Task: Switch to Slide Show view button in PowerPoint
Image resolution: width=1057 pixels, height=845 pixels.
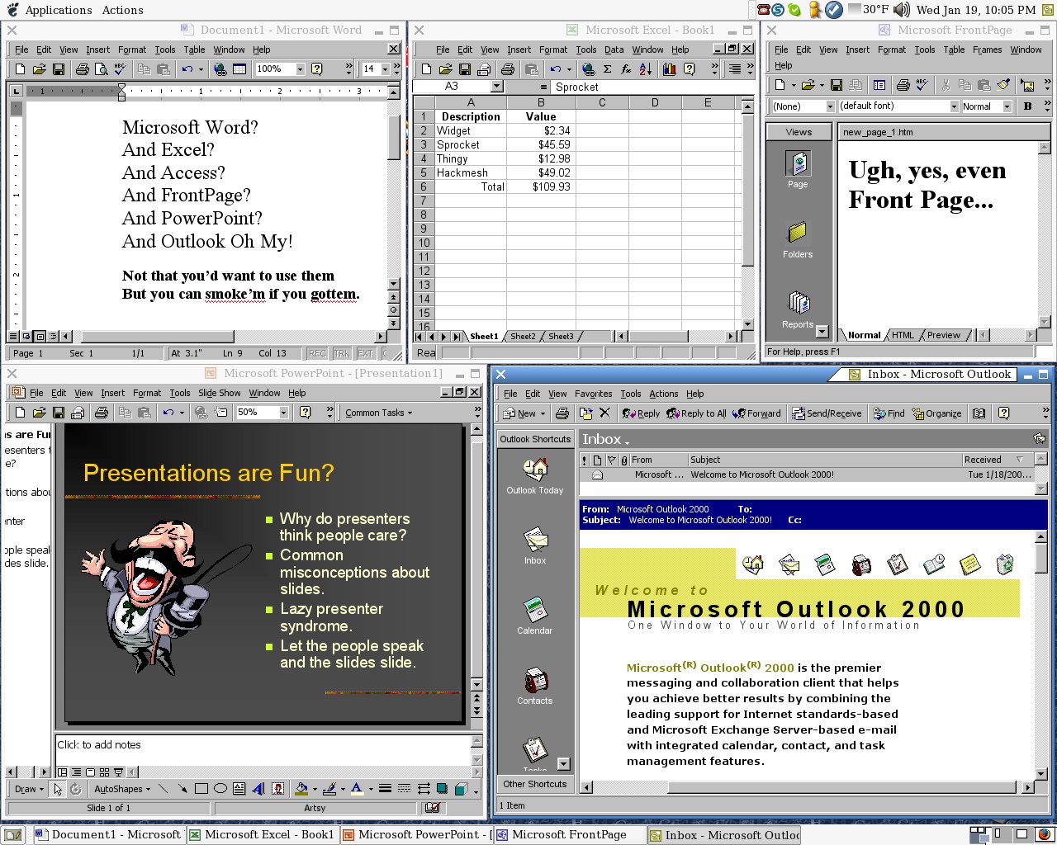Action: (118, 772)
